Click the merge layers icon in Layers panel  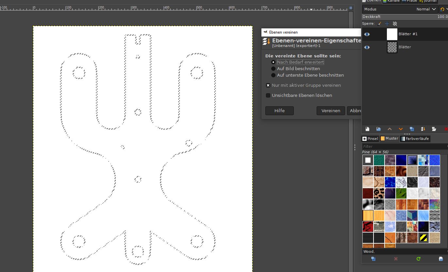click(423, 129)
